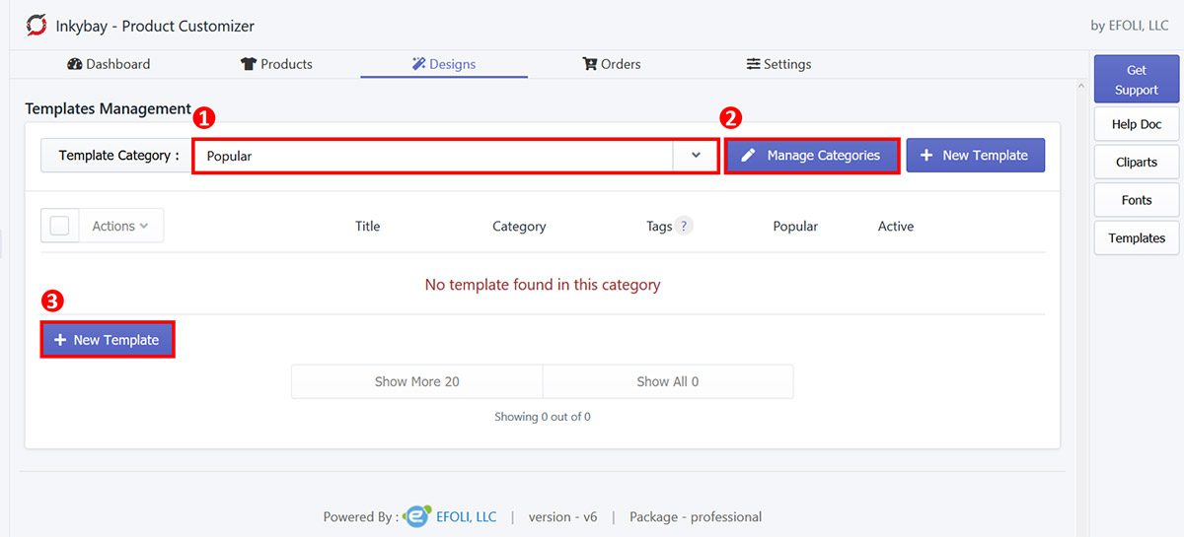Open the Help Doc sidebar button

click(1137, 124)
